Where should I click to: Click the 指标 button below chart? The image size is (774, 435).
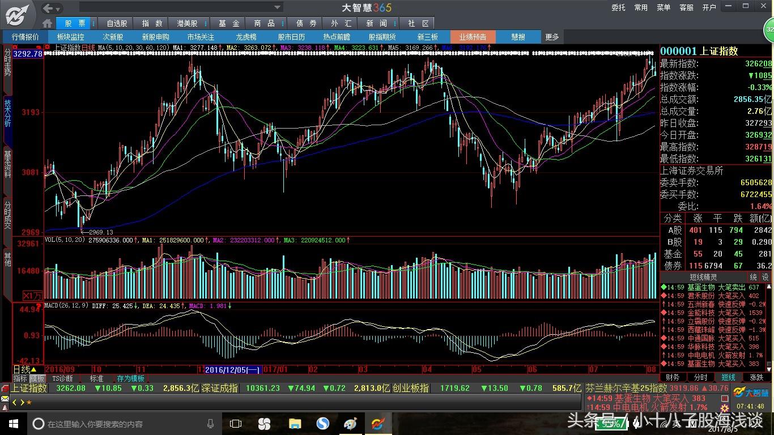point(20,378)
